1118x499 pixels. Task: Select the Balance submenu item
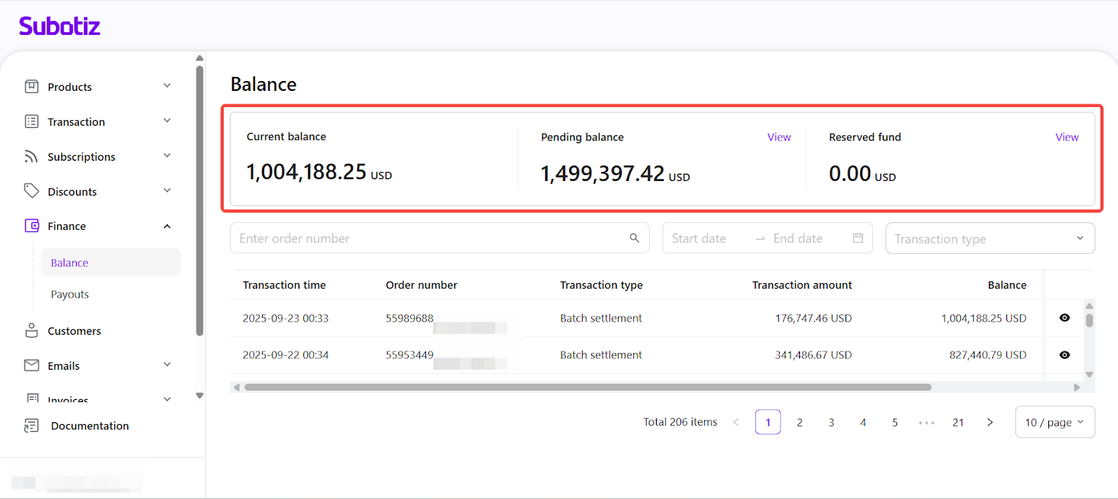(x=70, y=263)
